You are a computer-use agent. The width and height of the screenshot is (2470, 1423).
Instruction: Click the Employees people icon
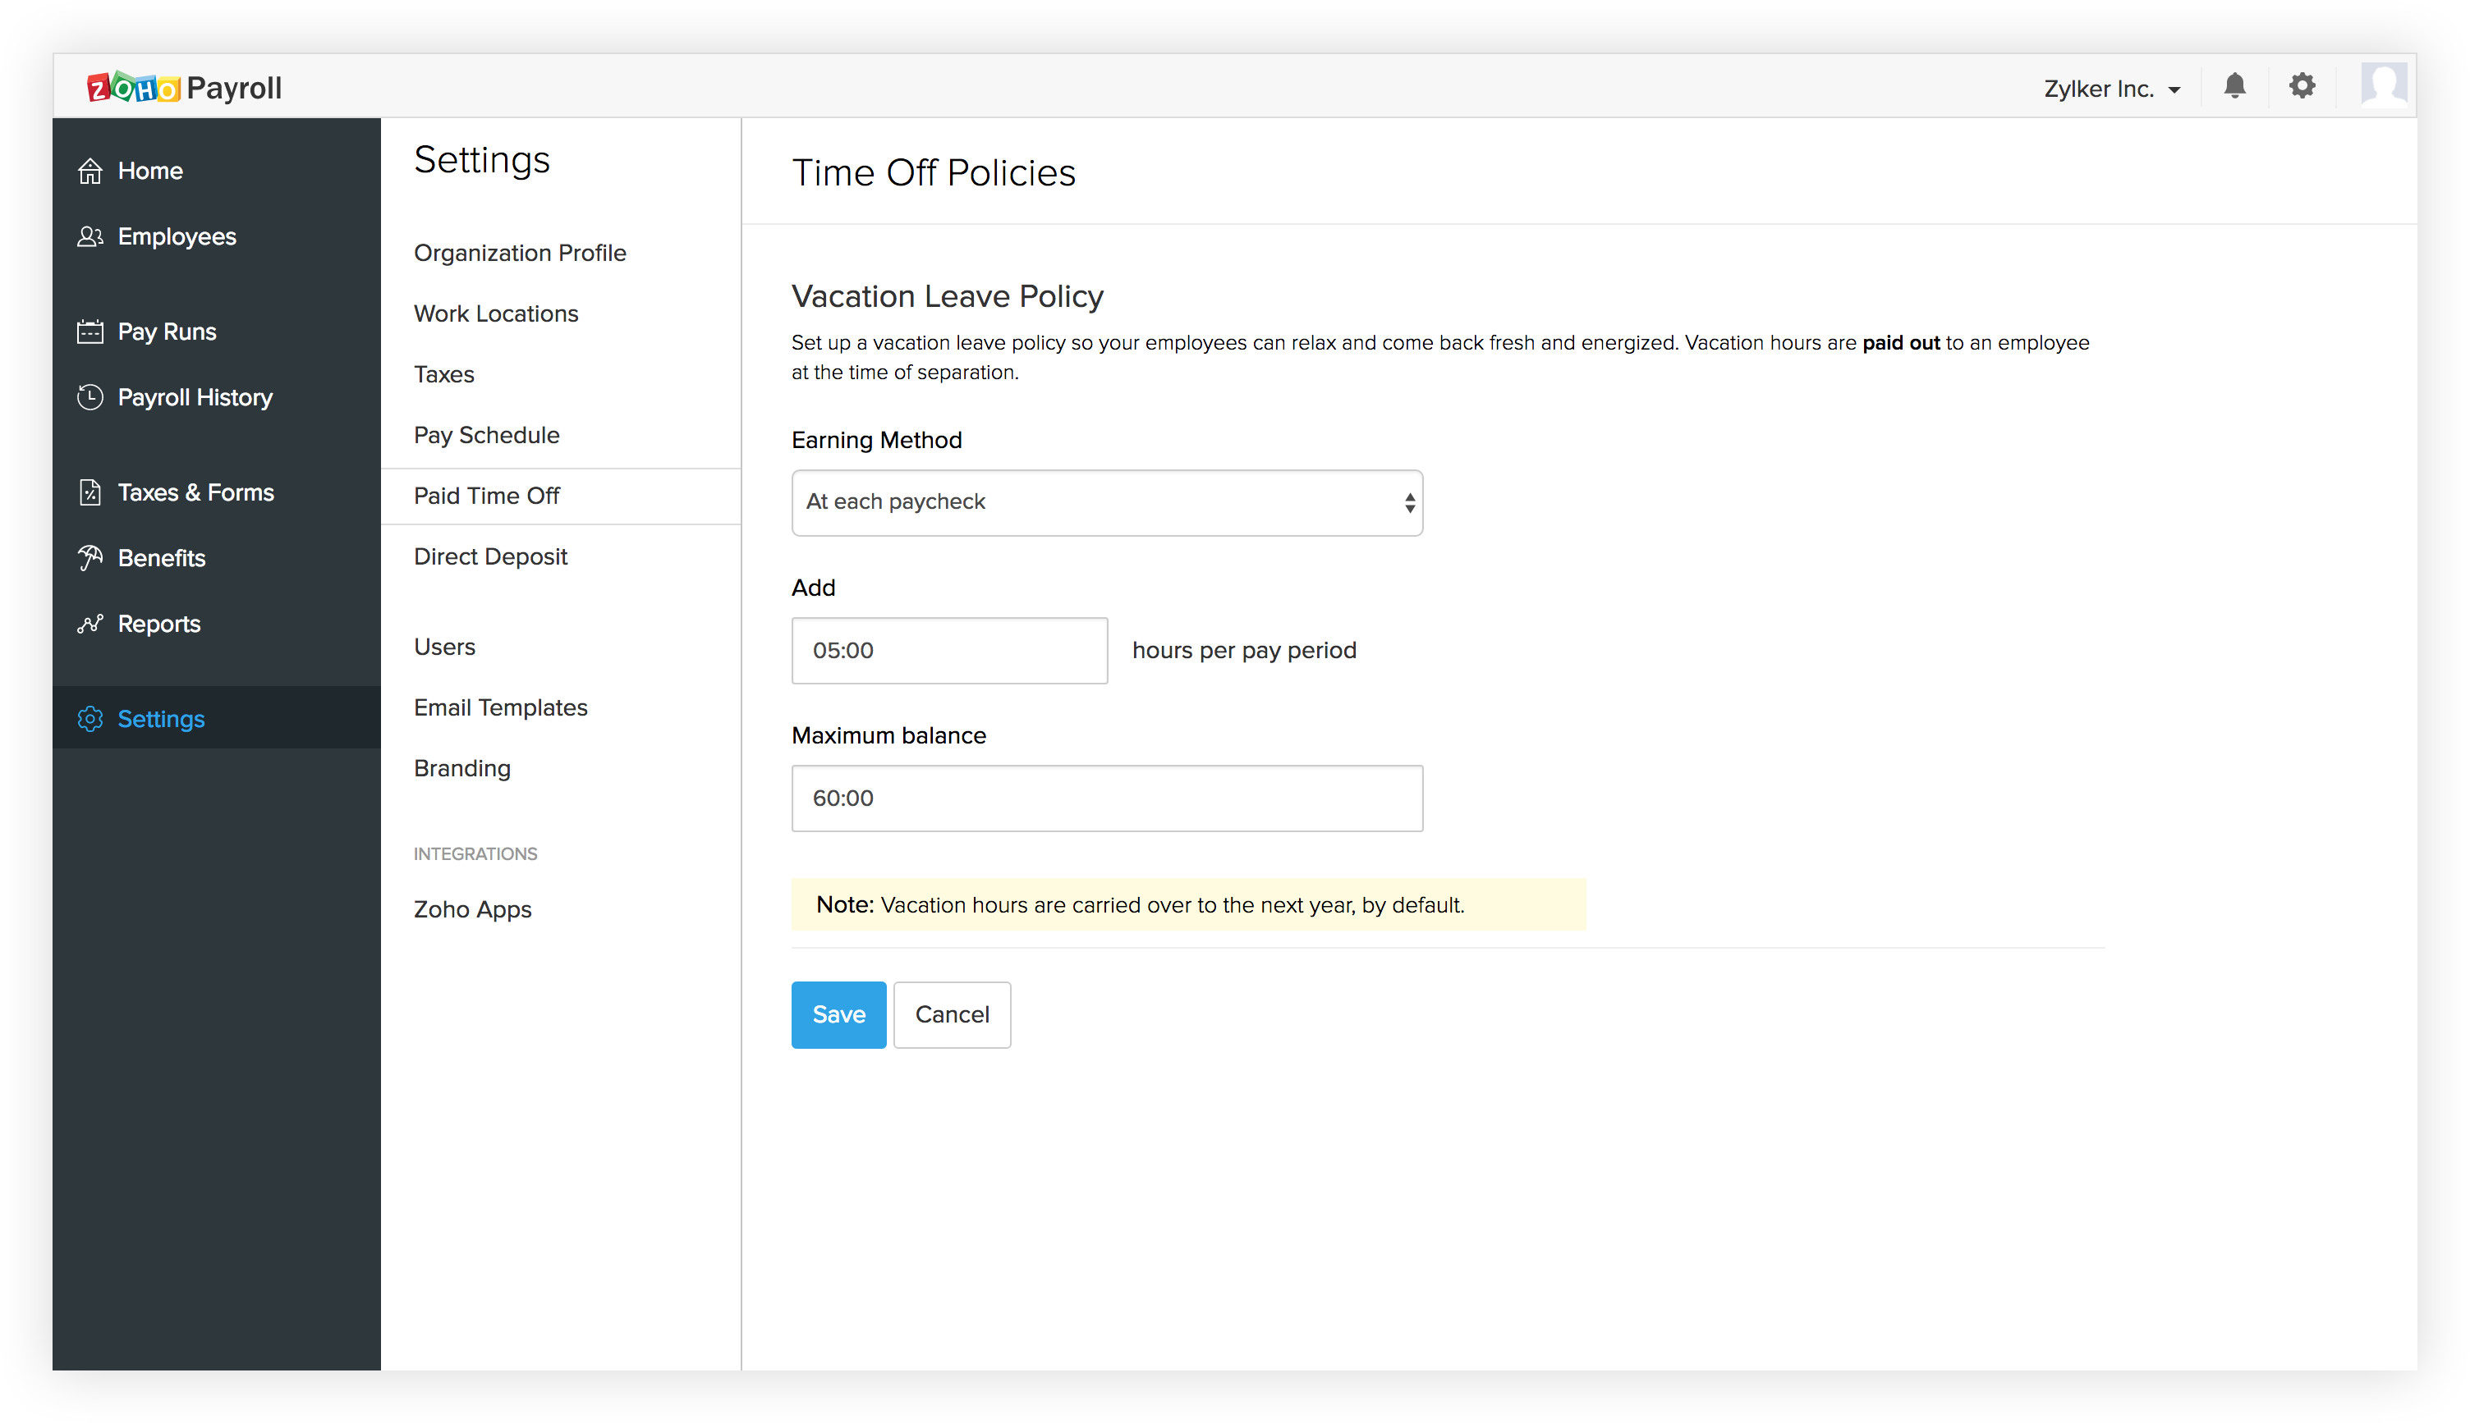(x=90, y=236)
